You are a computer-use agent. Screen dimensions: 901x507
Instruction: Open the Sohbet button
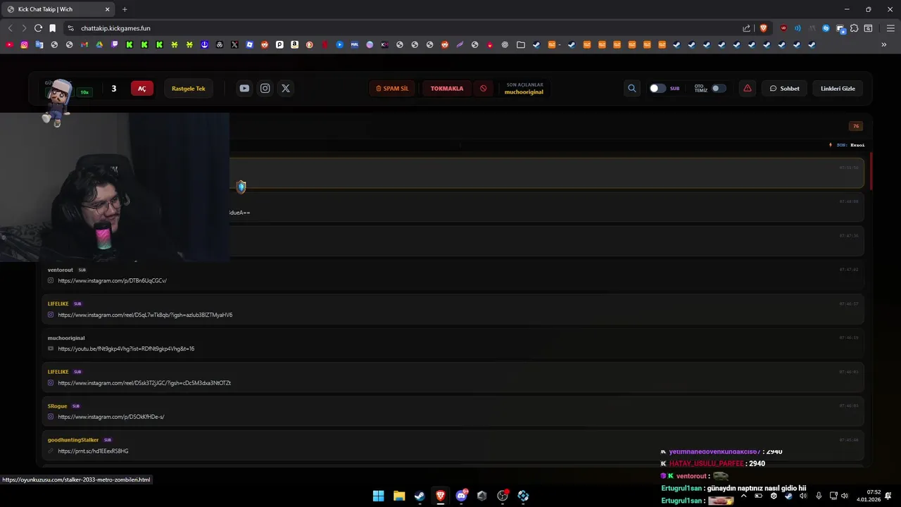tap(784, 88)
